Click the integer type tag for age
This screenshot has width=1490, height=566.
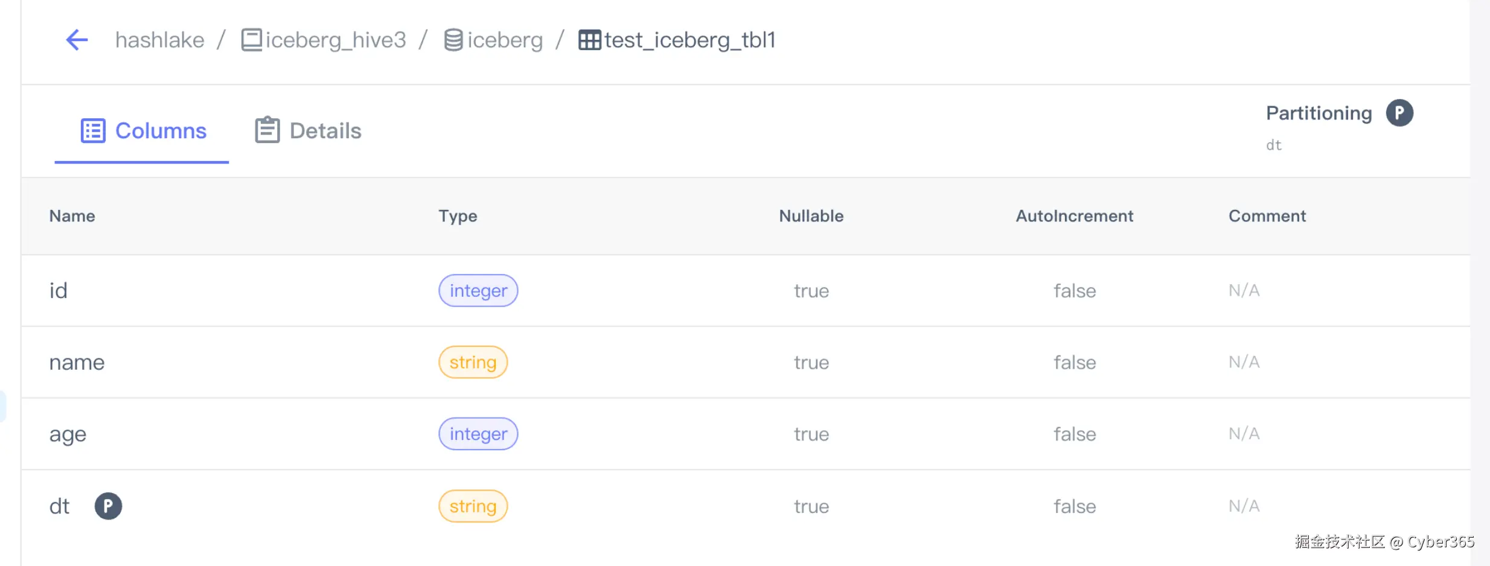(478, 434)
